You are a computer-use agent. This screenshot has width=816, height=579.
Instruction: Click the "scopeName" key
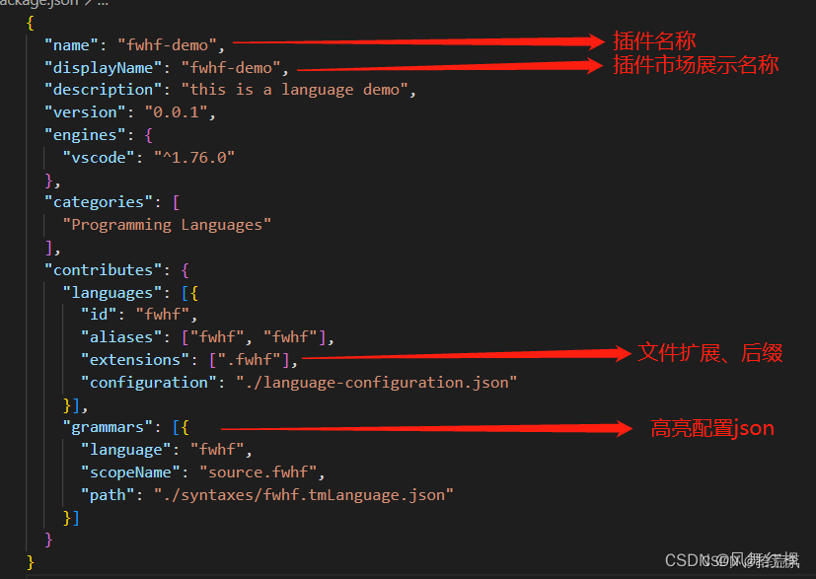click(130, 472)
